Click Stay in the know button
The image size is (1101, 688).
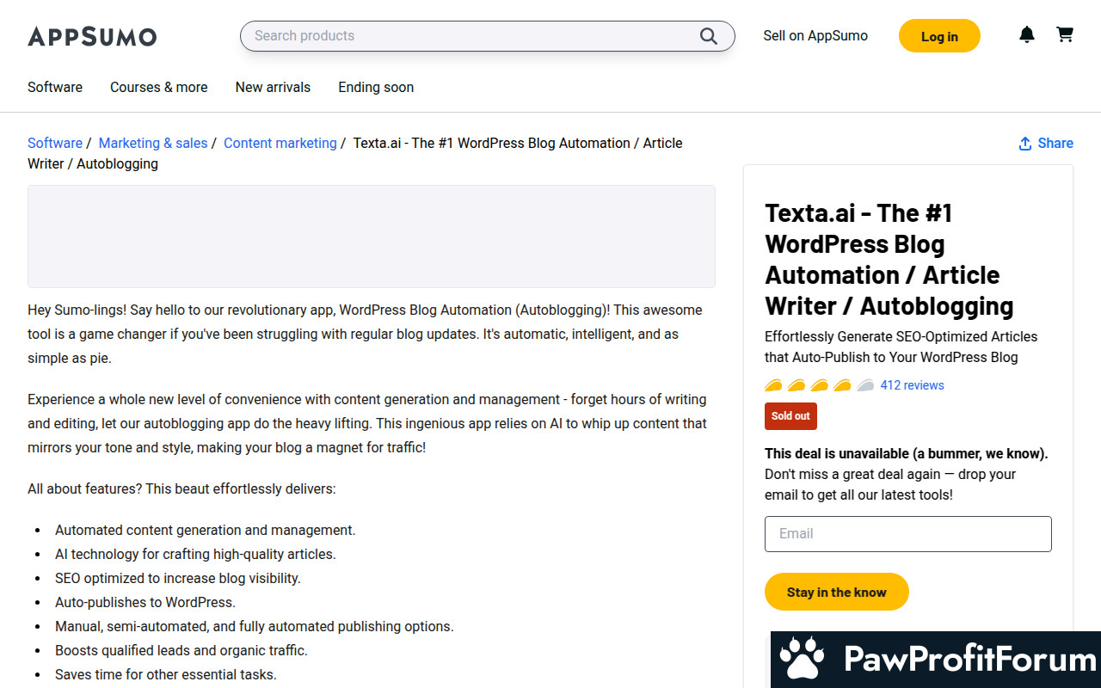point(837,592)
